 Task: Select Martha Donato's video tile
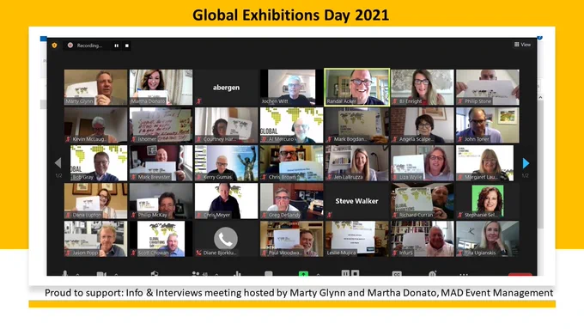tap(161, 87)
